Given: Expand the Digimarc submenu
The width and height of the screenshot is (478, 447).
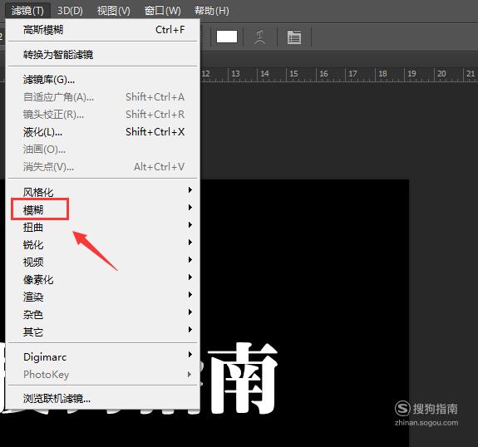Looking at the screenshot, I should click(x=103, y=356).
